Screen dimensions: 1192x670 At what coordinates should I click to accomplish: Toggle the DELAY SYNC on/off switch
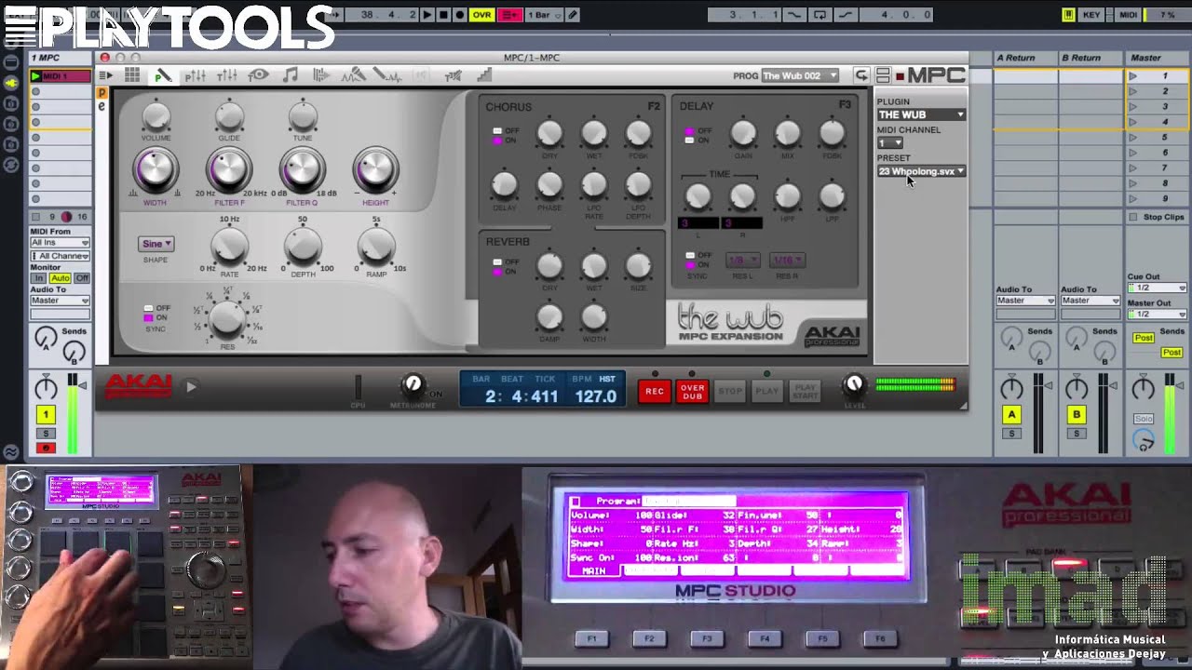click(691, 260)
